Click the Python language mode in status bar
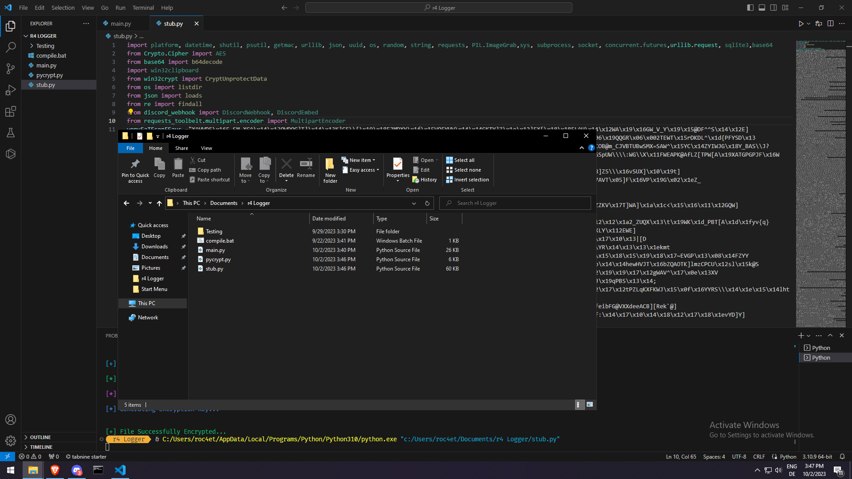The height and width of the screenshot is (479, 852). (788, 456)
